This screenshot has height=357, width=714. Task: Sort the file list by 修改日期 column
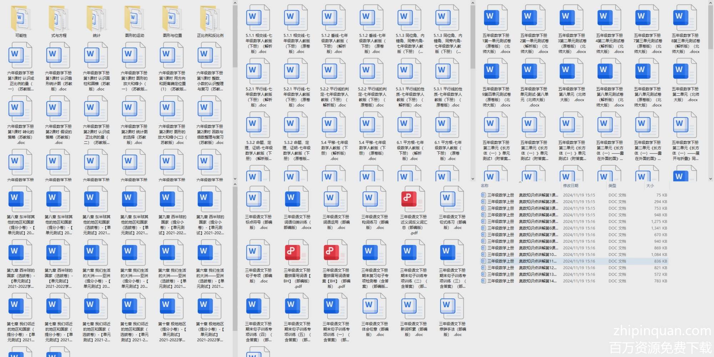570,186
